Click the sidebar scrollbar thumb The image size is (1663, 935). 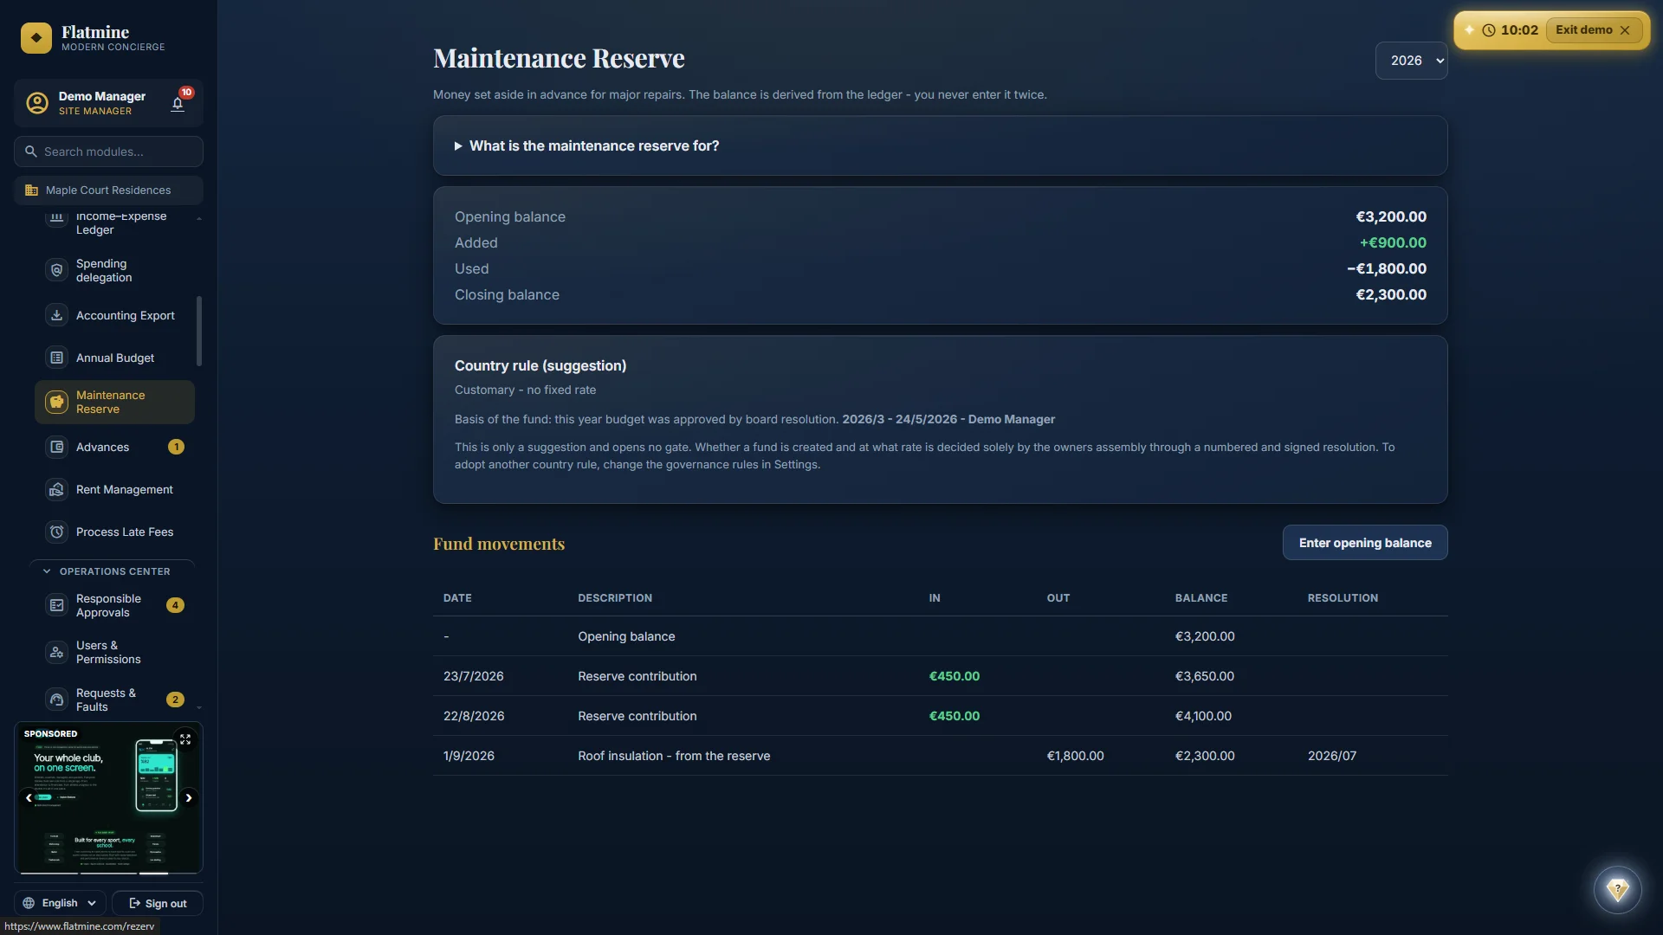click(x=199, y=332)
